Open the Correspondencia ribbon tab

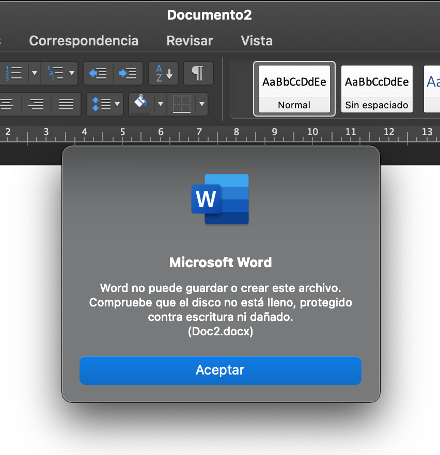(x=84, y=41)
